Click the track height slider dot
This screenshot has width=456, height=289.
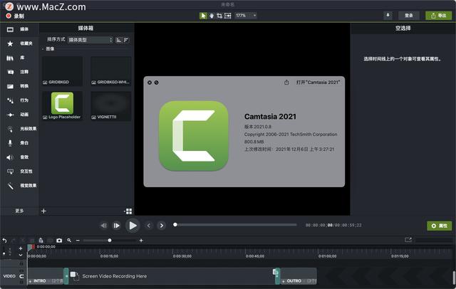coord(4,253)
